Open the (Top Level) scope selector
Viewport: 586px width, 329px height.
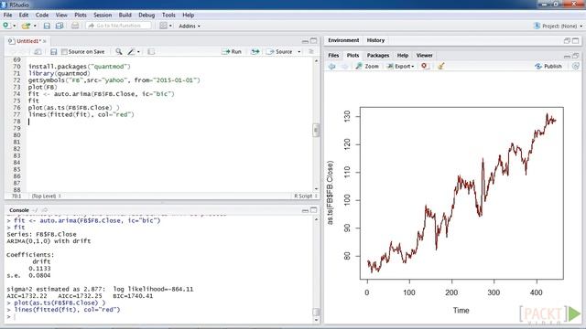[47, 196]
